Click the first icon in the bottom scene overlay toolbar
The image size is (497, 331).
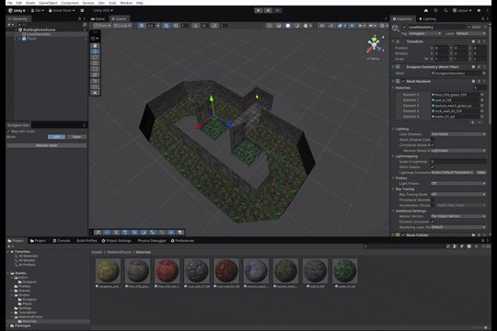pyautogui.click(x=98, y=233)
